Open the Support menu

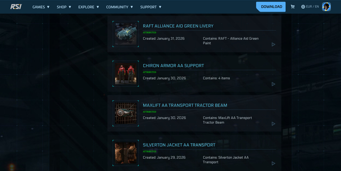[x=151, y=7]
